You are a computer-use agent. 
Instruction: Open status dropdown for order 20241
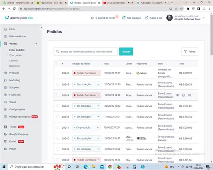click(86, 127)
